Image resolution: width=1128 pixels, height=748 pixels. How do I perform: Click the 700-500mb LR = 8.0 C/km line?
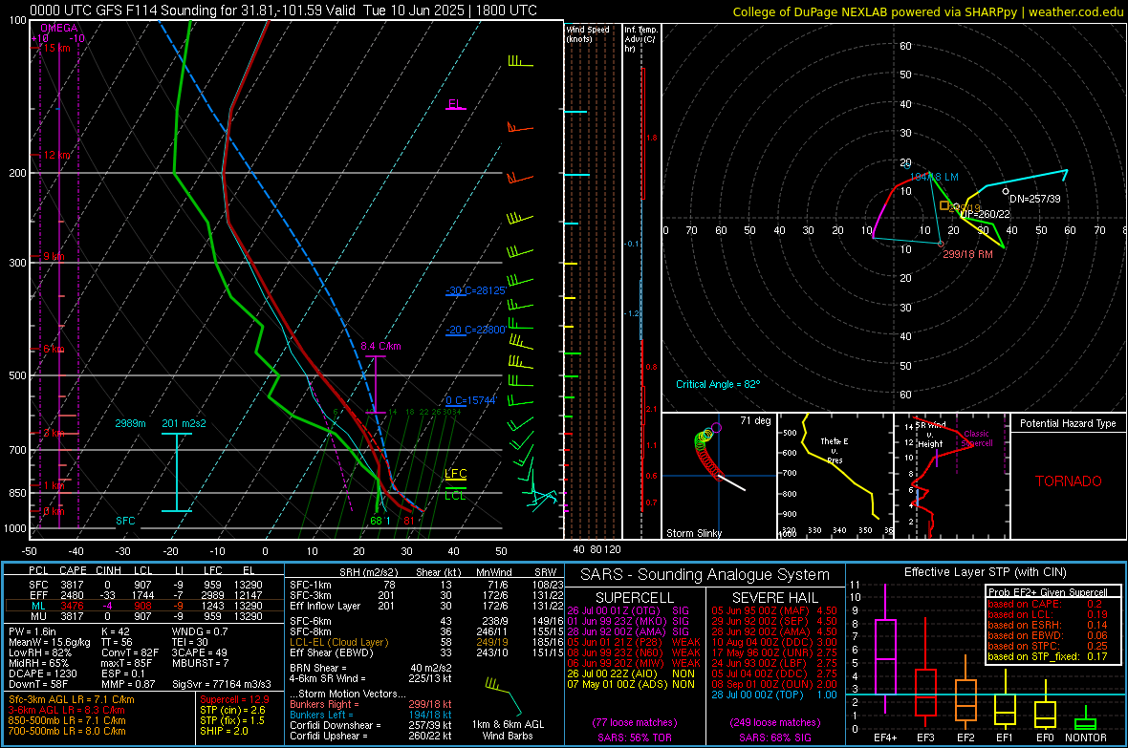click(x=67, y=732)
